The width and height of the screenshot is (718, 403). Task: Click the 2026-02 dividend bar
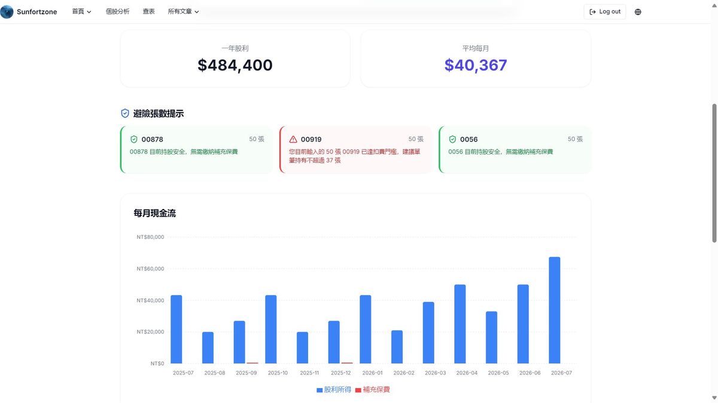point(397,347)
